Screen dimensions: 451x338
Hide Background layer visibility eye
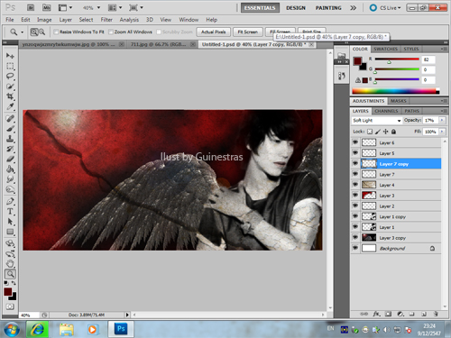(355, 248)
